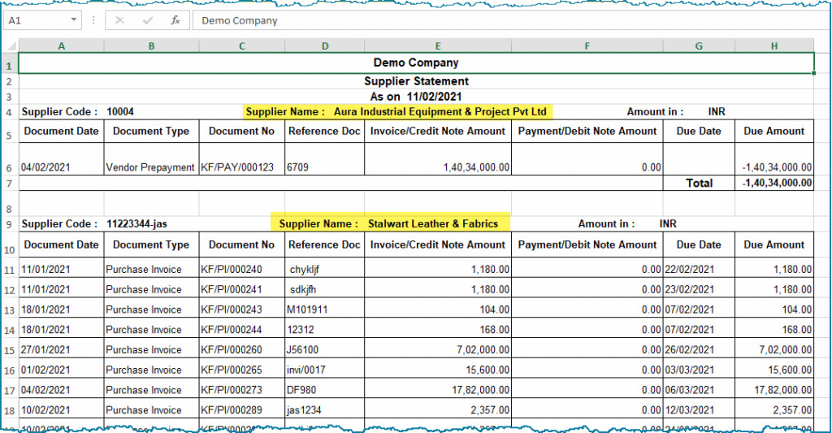
Task: Select Vendor Prepayment document type cell
Action: point(151,167)
